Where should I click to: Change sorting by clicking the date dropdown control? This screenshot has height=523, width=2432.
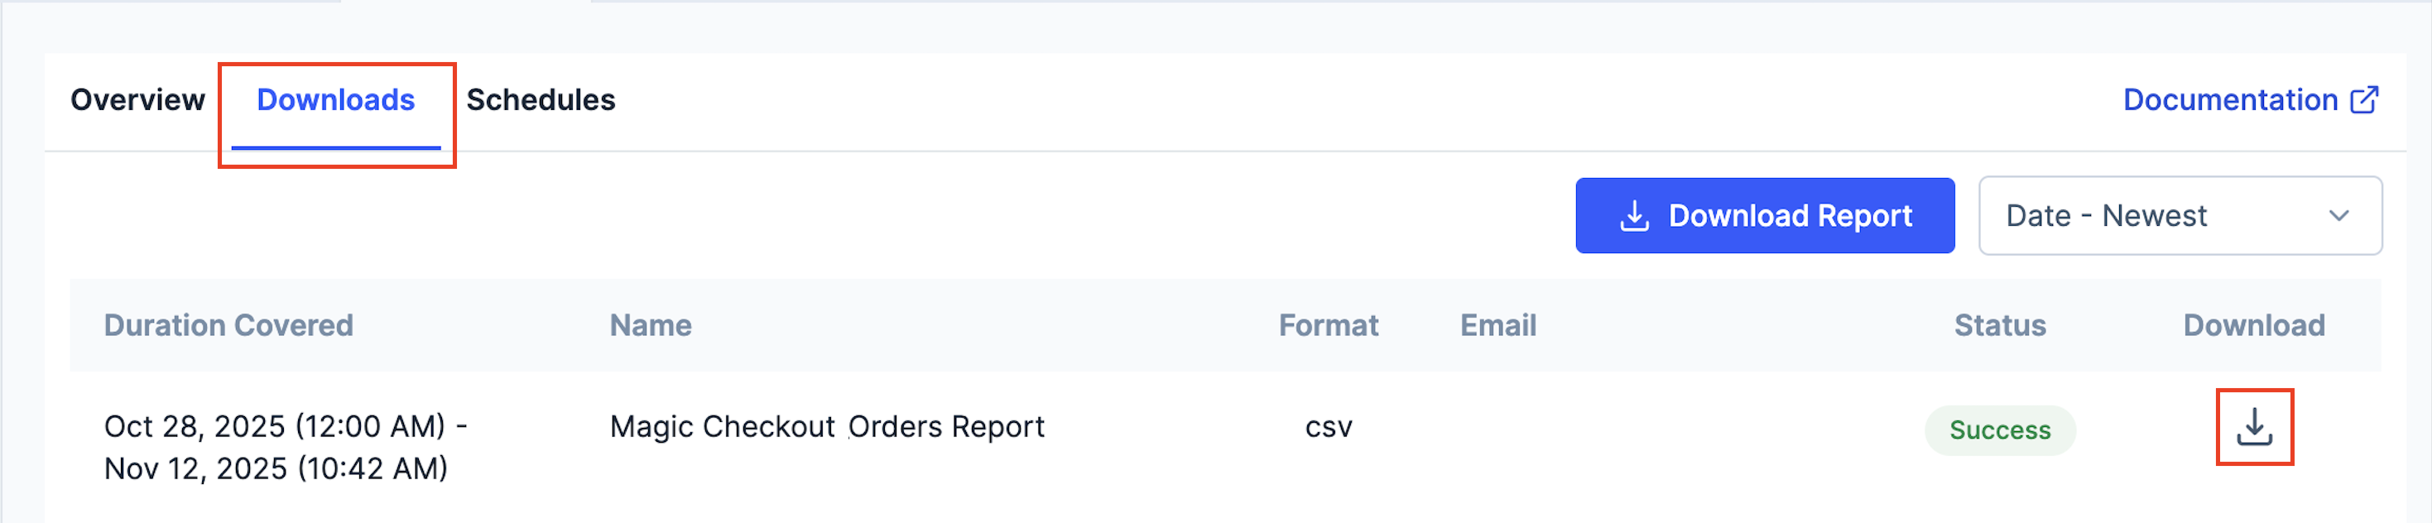[x=2180, y=215]
